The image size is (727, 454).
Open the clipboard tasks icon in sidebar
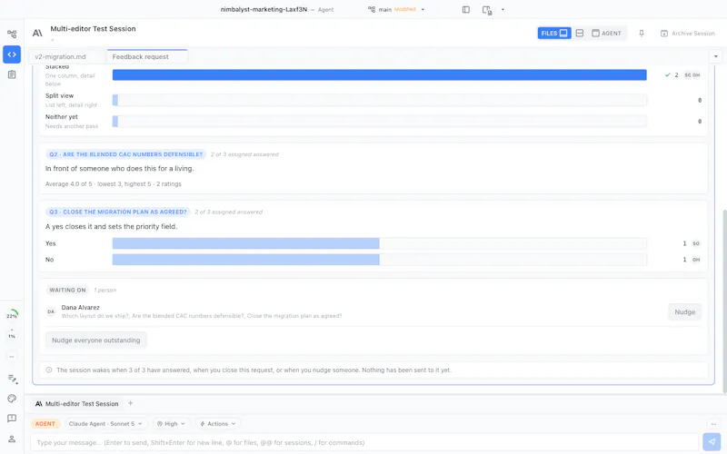12,74
